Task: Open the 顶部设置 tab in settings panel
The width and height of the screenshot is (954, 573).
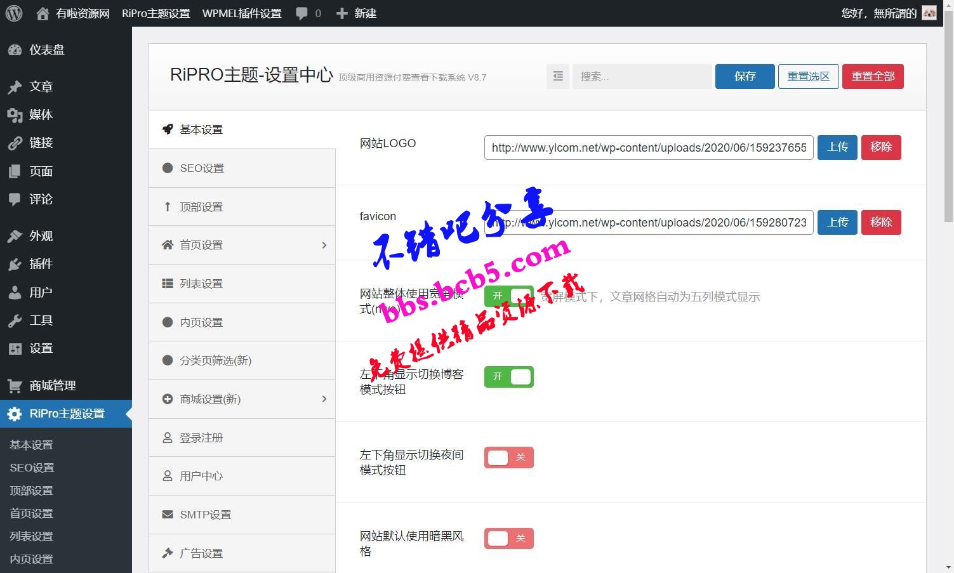Action: [x=242, y=207]
